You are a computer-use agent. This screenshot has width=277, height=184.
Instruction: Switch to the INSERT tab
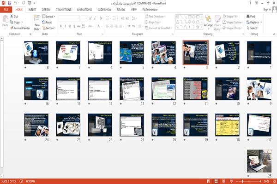point(32,10)
